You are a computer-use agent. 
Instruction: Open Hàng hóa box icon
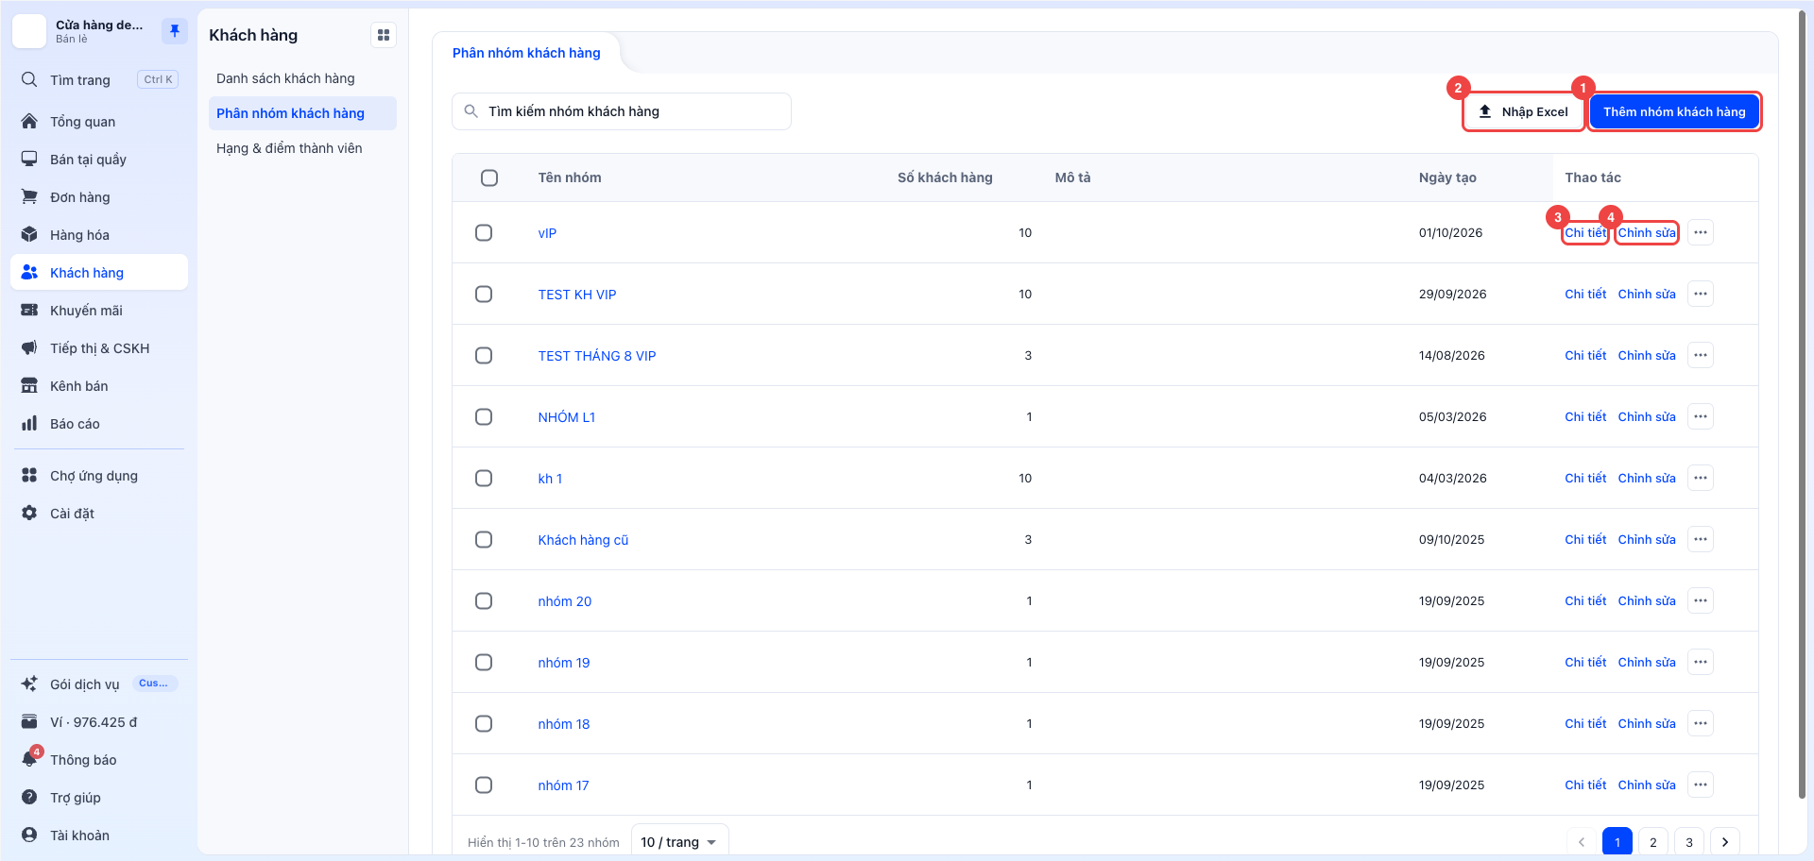[29, 234]
